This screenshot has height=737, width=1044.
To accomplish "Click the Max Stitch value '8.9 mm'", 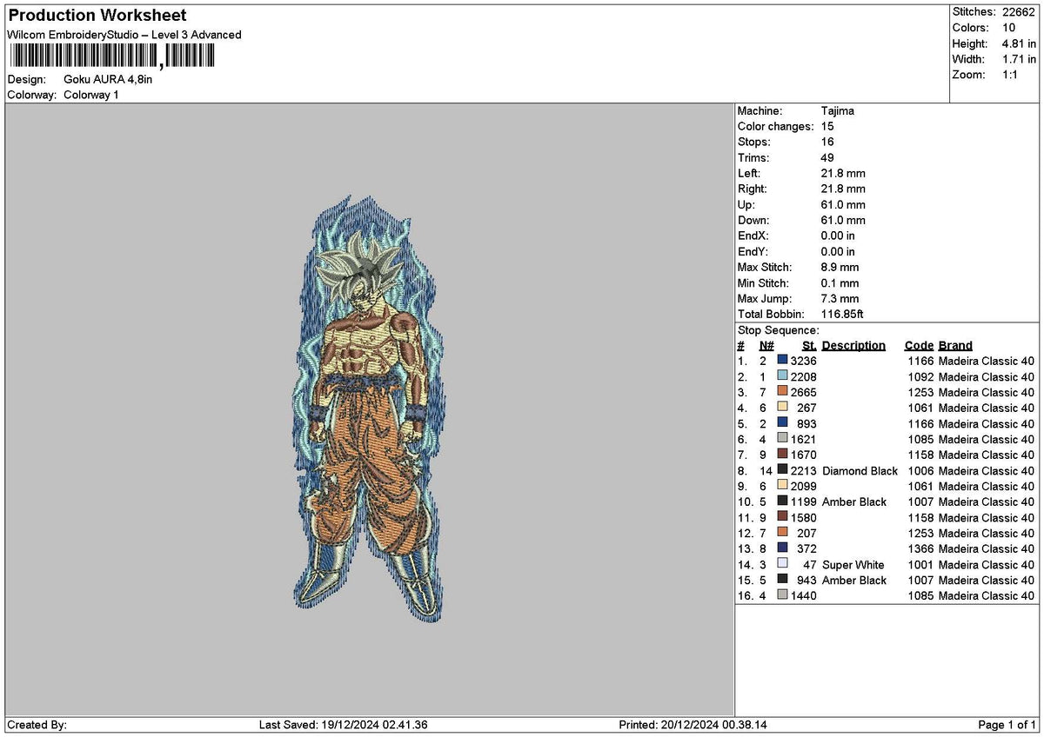I will click(x=840, y=268).
